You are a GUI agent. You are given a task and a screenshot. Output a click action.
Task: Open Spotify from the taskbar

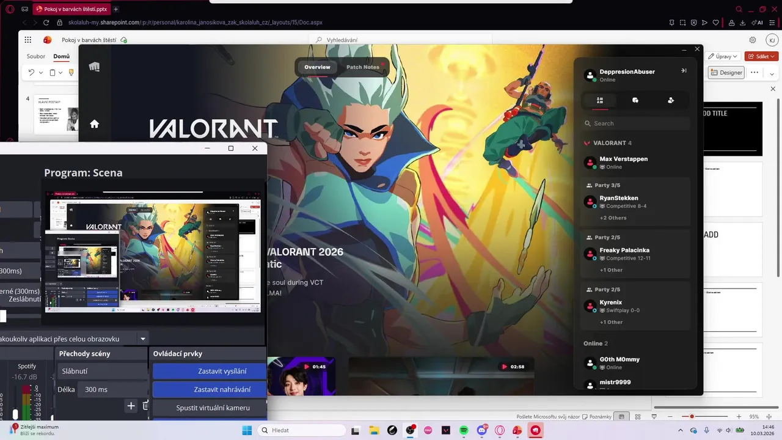[464, 430]
